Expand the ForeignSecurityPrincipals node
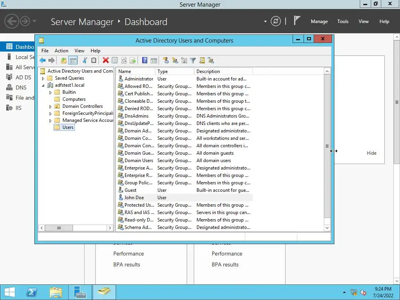This screenshot has height=300, width=400. [50, 114]
